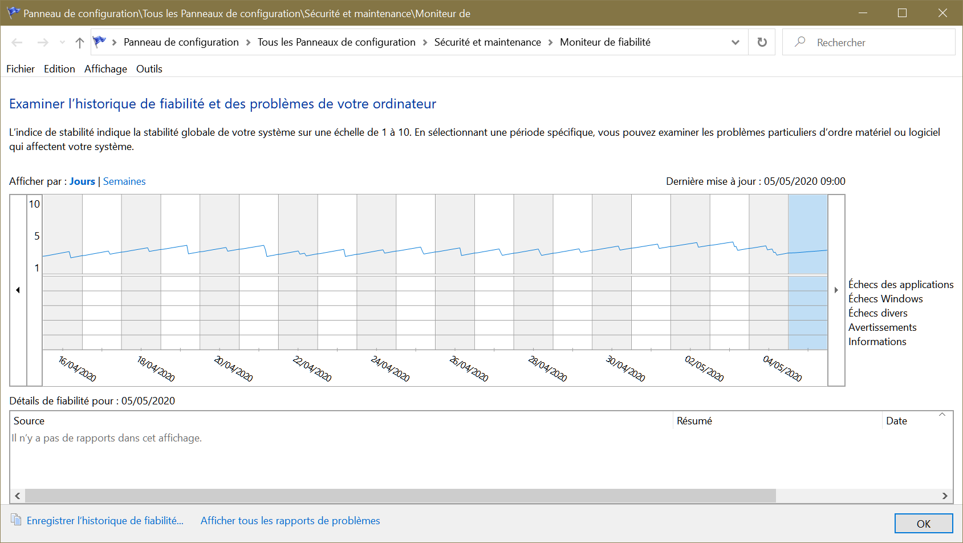Click the save history document icon
The image size is (963, 543).
point(16,520)
